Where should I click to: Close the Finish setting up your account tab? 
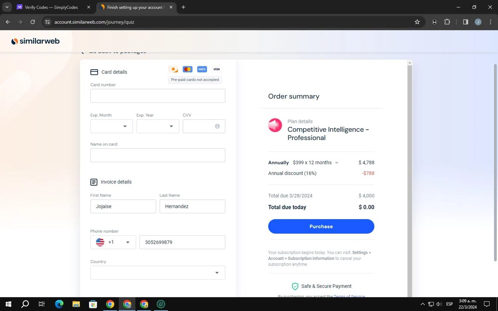pos(171,7)
